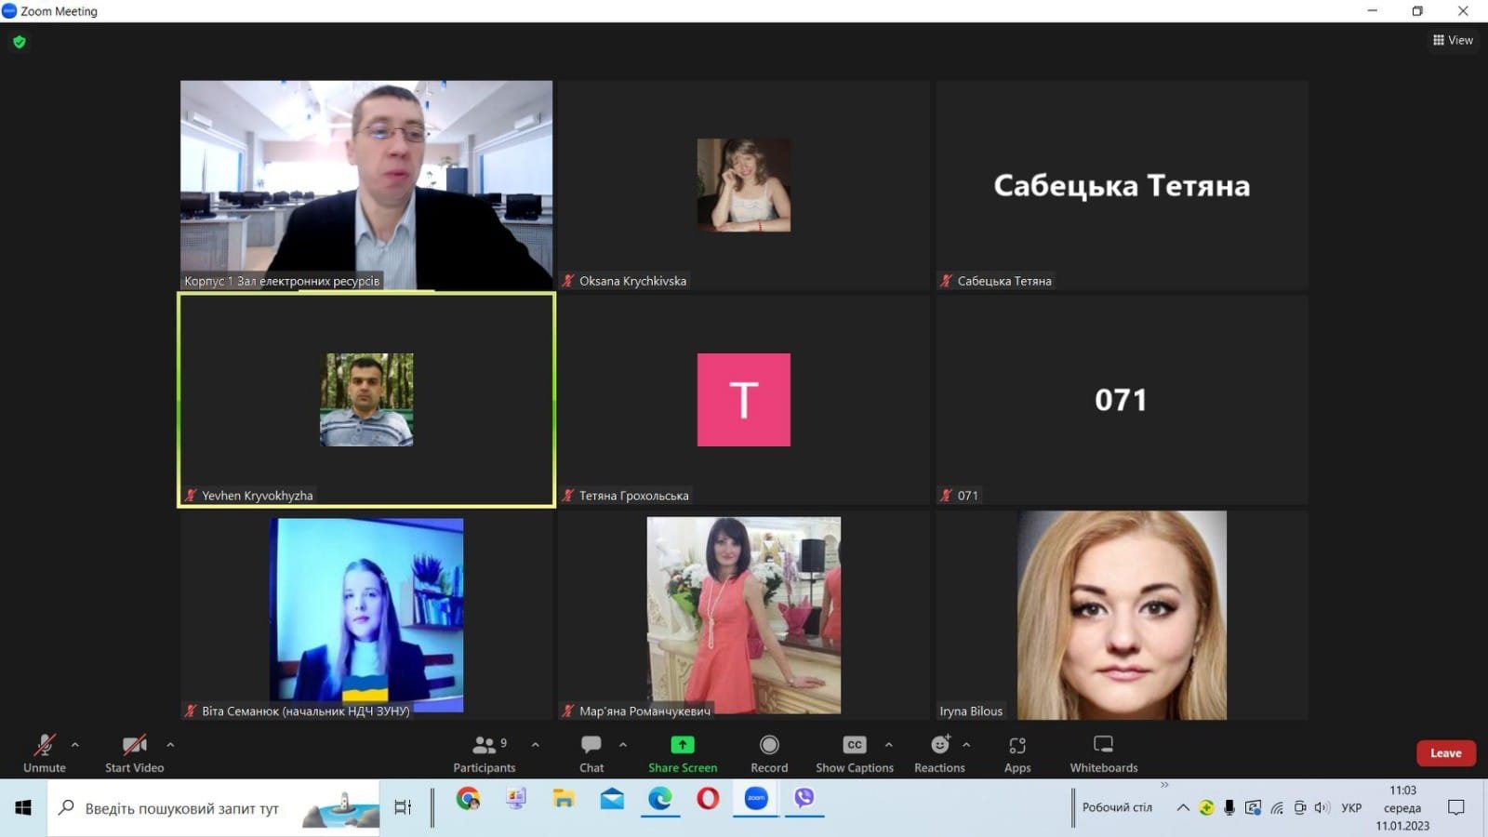This screenshot has width=1488, height=837.
Task: Open Windows Start menu
Action: [x=23, y=808]
